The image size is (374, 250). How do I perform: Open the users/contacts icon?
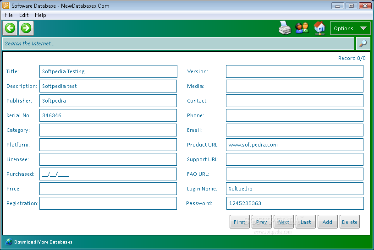302,28
